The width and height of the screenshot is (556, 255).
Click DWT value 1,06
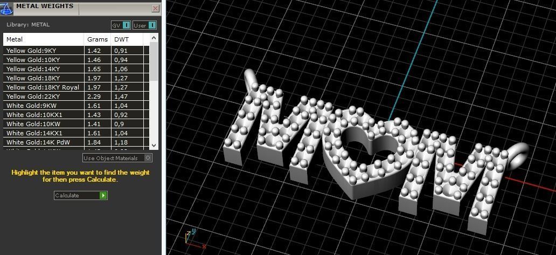[x=121, y=69]
